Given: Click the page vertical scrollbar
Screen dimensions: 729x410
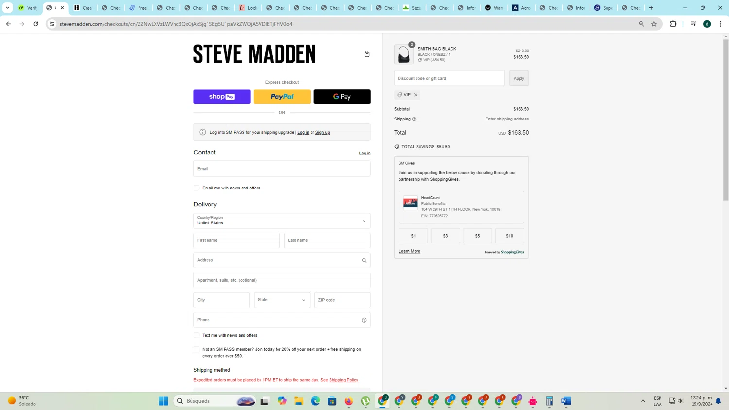Looking at the screenshot, I should click(x=726, y=119).
